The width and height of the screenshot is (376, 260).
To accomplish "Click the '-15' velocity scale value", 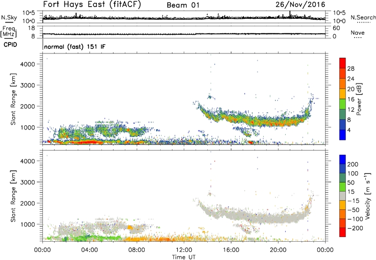I will point(353,201).
